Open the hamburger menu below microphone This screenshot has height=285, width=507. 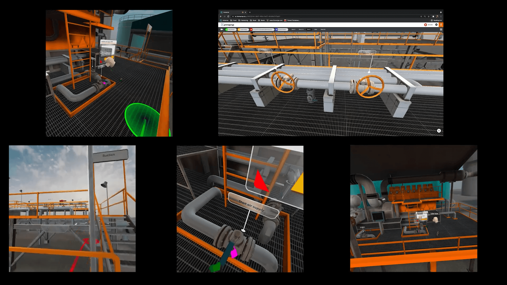pos(441,30)
